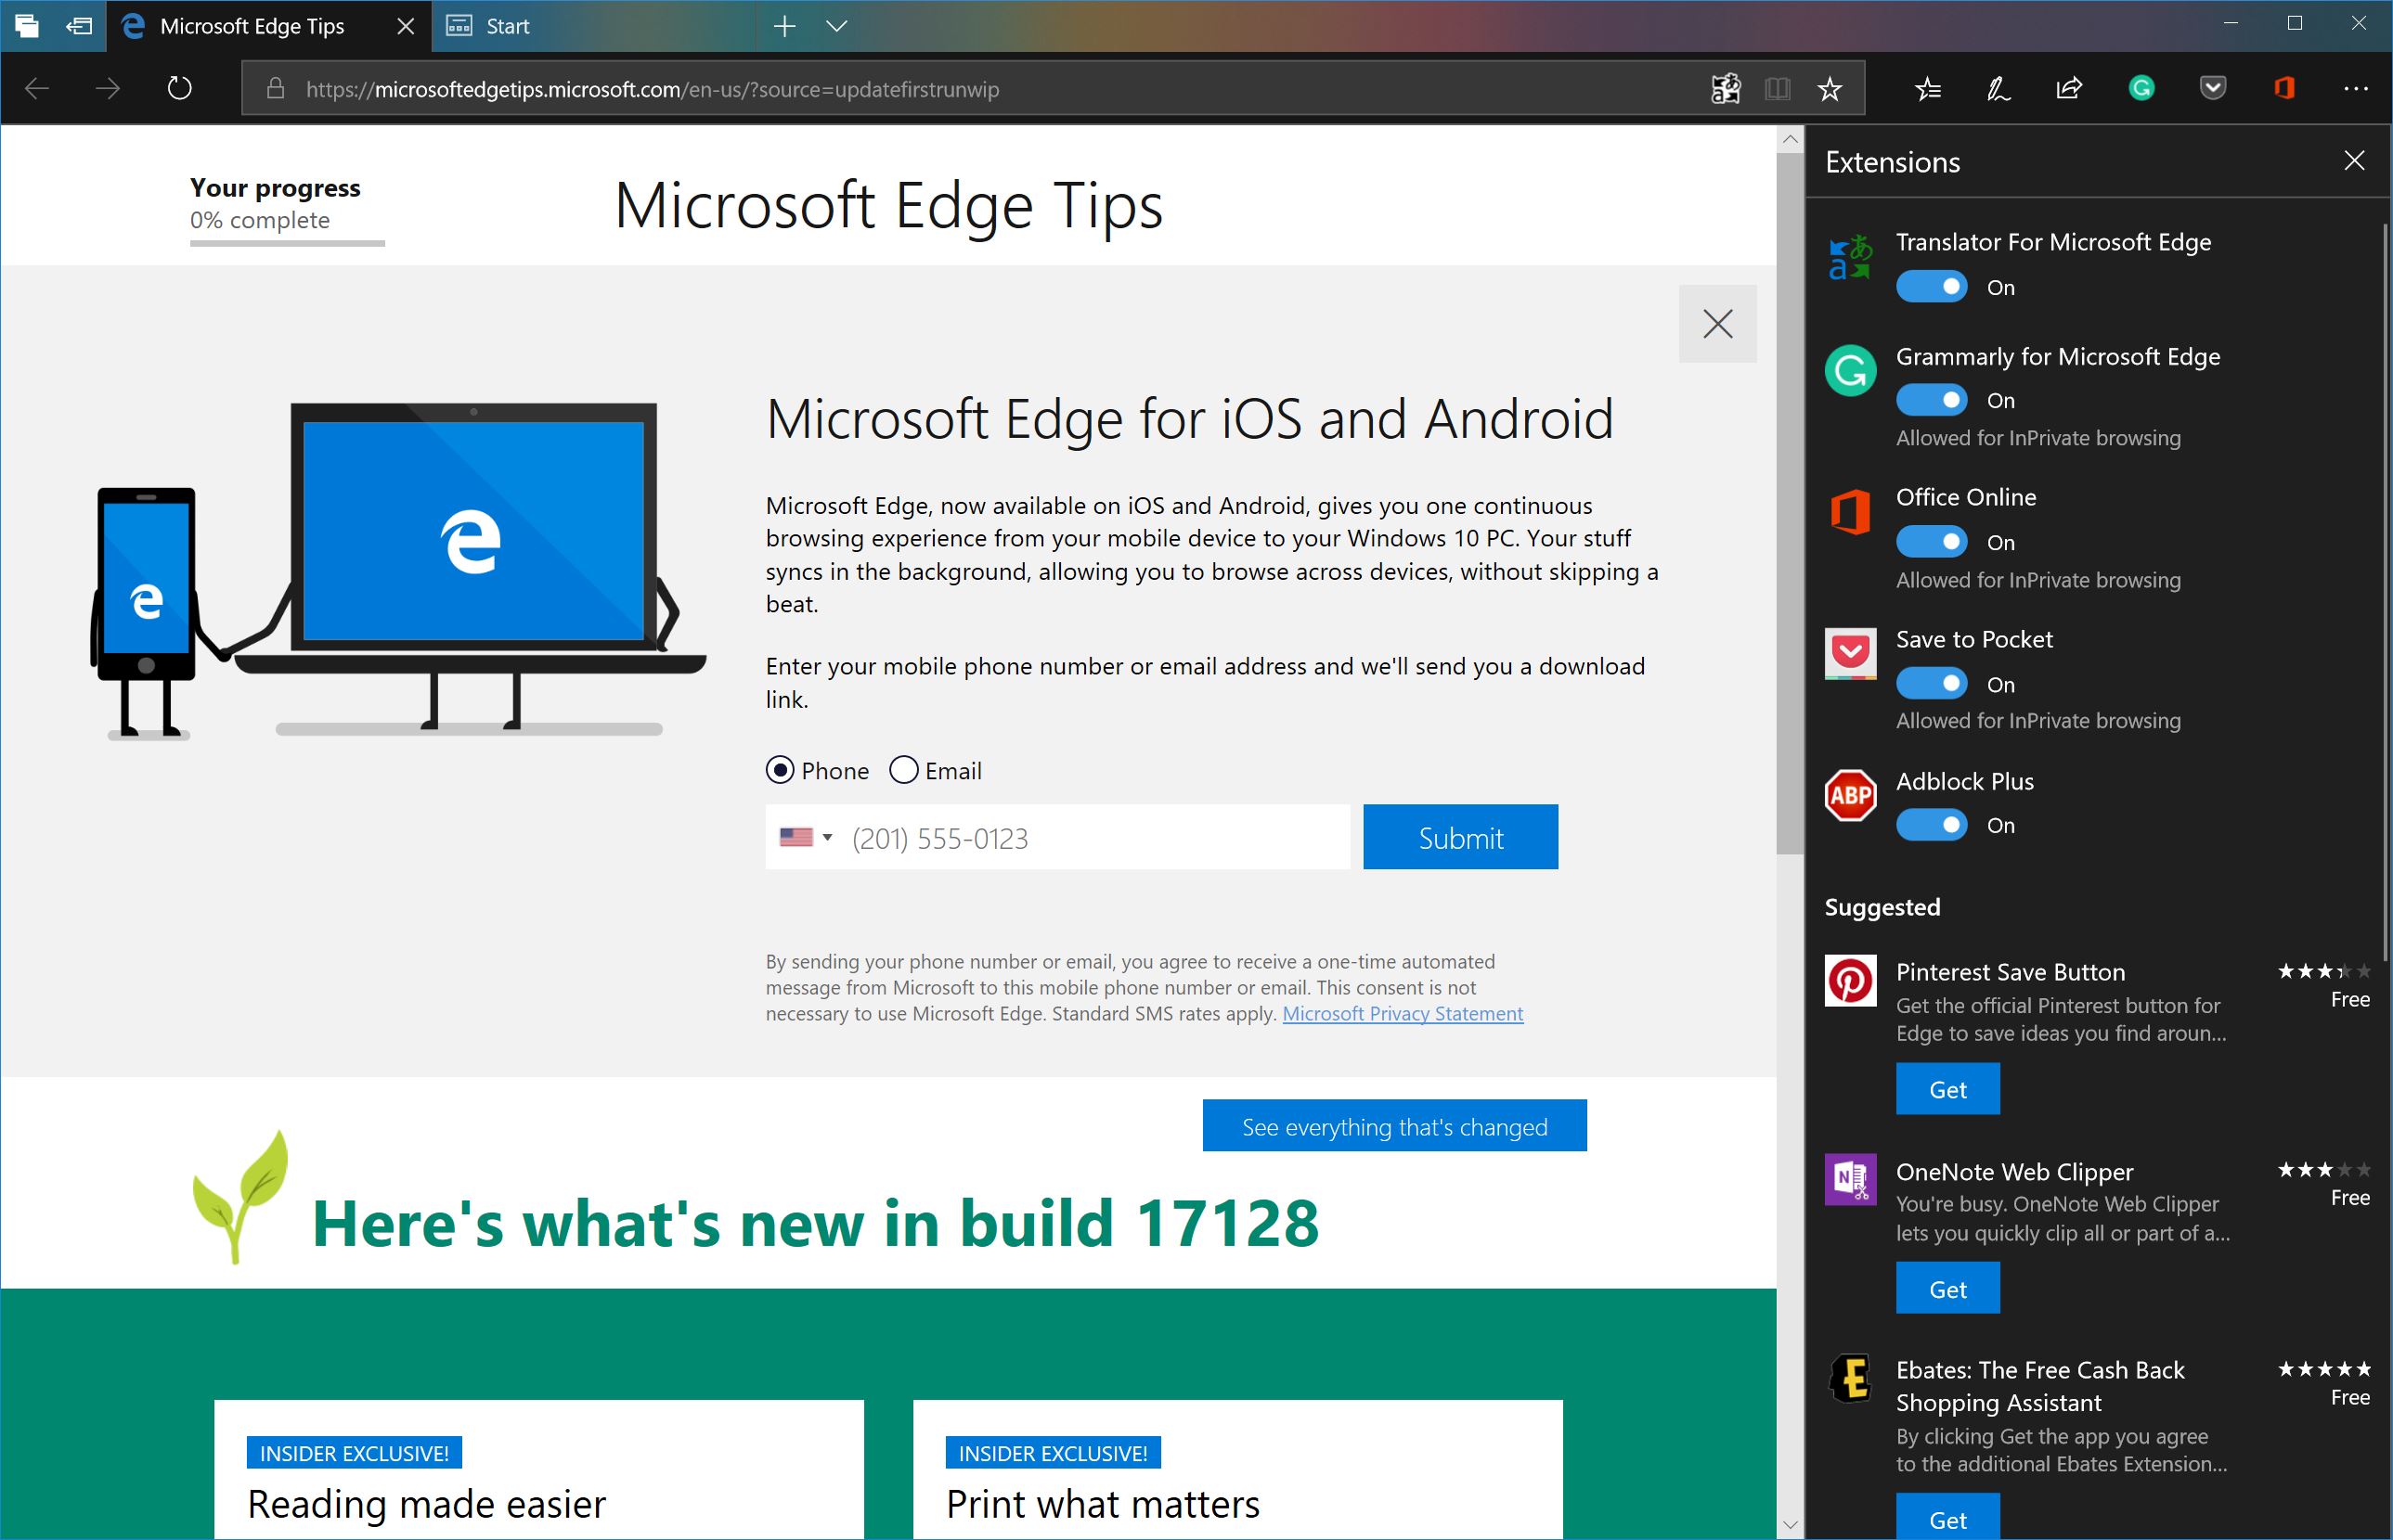Screen dimensions: 2393x1540
Task: Open the Reading made easier tip card
Action: coord(538,1470)
